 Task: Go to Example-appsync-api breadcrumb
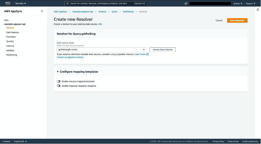tap(83, 12)
